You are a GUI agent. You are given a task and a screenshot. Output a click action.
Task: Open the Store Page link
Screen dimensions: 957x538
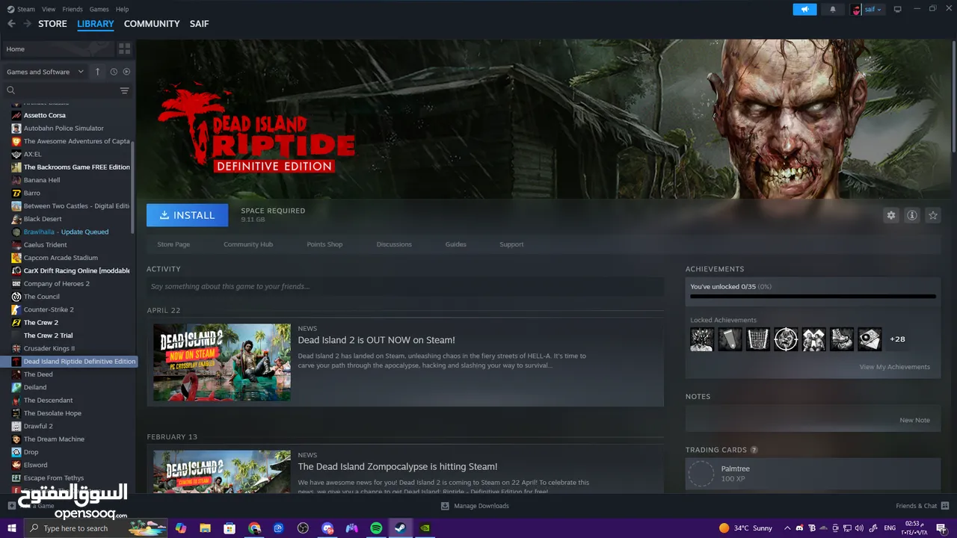pyautogui.click(x=173, y=244)
